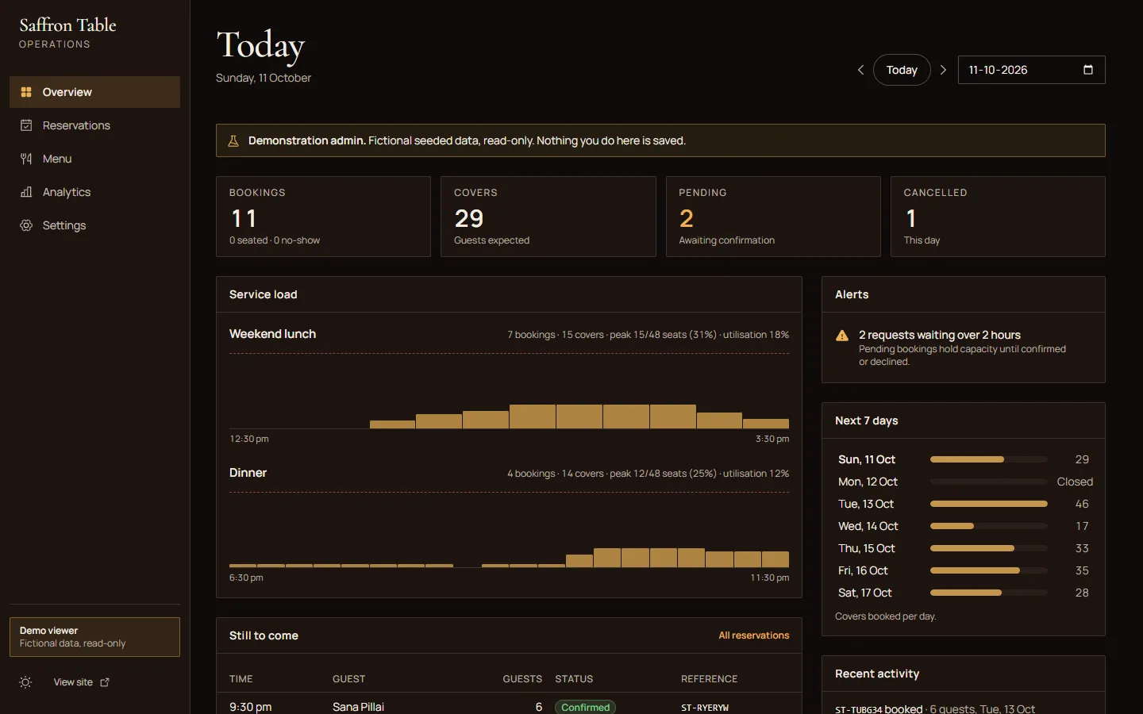Toggle the light/dark theme sun icon
Image resolution: width=1143 pixels, height=714 pixels.
click(x=25, y=682)
